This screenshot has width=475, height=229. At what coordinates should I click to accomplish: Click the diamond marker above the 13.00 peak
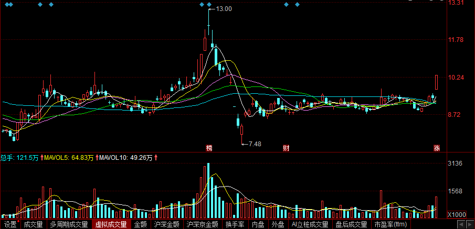[209, 5]
